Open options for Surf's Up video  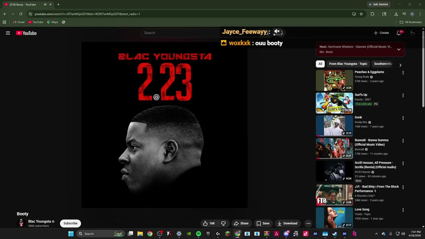(x=403, y=95)
